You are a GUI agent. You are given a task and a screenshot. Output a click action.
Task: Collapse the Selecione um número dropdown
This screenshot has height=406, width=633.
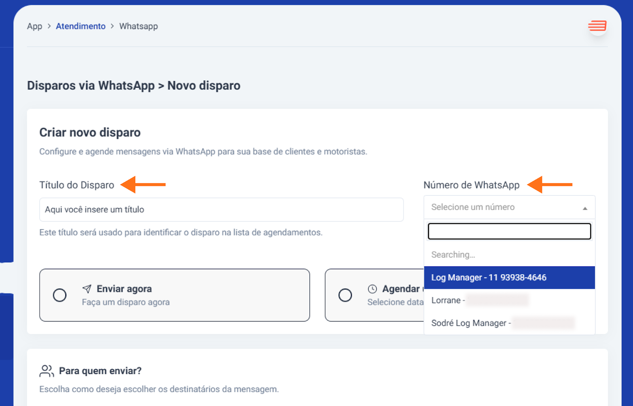(509, 207)
